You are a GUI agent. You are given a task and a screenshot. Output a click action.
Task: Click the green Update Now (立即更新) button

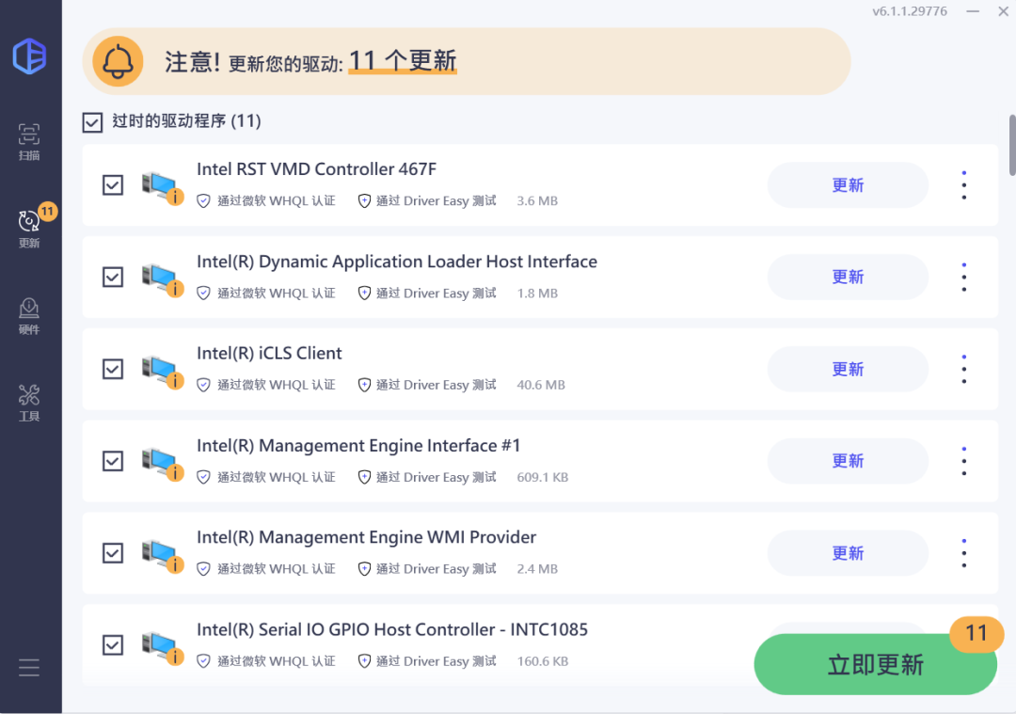tap(875, 664)
